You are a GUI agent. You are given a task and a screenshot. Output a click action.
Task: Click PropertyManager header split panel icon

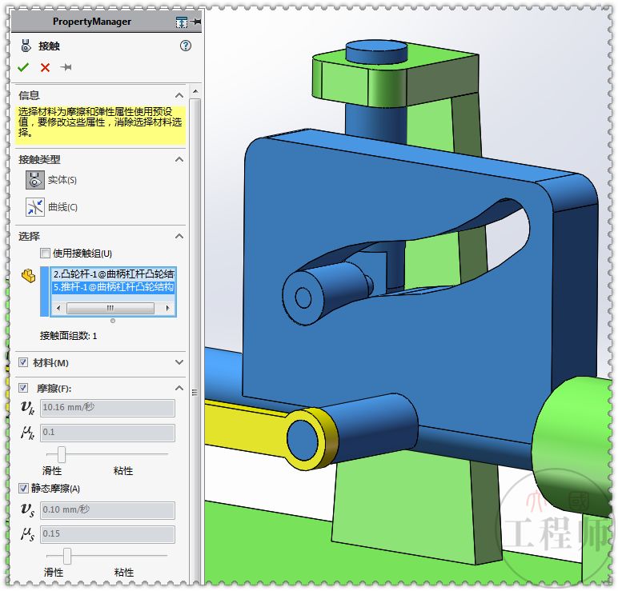coord(181,22)
